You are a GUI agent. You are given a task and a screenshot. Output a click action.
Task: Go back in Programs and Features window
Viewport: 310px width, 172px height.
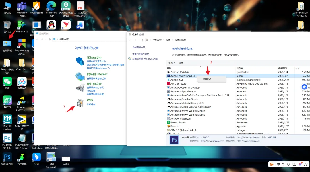(x=130, y=40)
